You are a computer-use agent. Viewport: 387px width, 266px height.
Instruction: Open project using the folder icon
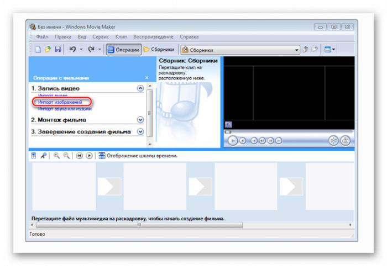(x=48, y=50)
